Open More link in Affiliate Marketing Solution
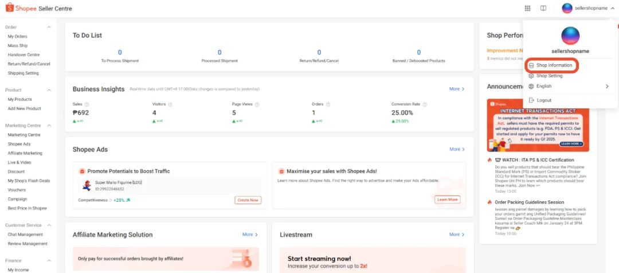This screenshot has height=273, width=619. 250,234
